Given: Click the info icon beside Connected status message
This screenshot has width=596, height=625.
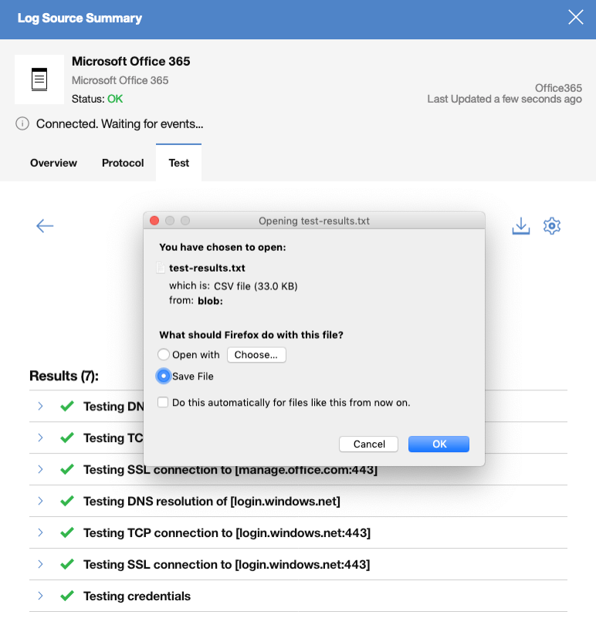Looking at the screenshot, I should [x=22, y=124].
